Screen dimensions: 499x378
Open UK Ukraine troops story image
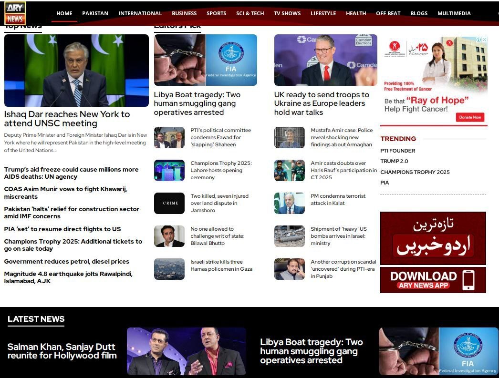tap(326, 60)
